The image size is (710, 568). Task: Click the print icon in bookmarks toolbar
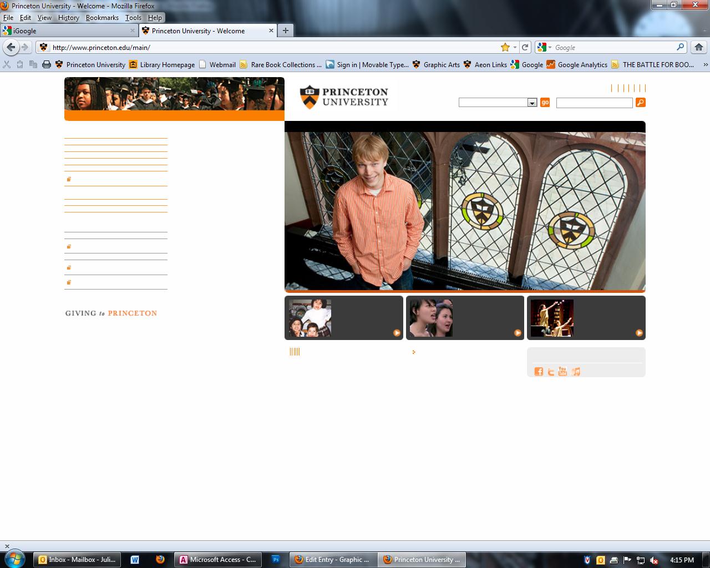click(47, 64)
